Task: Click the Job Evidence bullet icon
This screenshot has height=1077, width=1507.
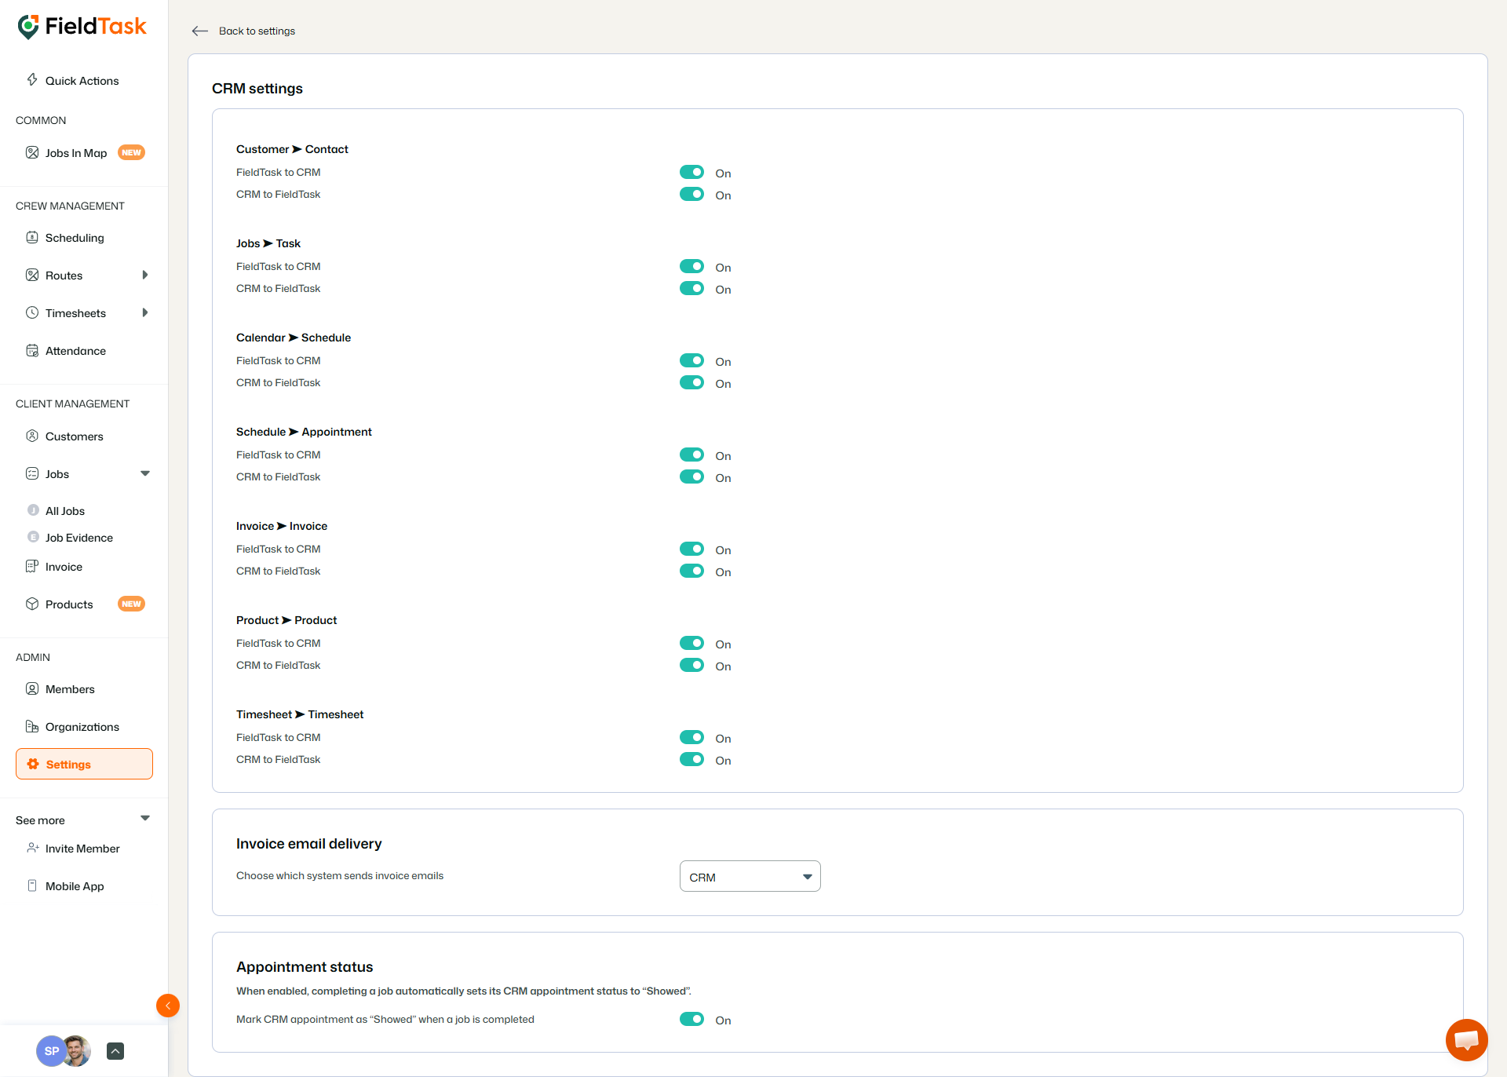Action: click(33, 537)
